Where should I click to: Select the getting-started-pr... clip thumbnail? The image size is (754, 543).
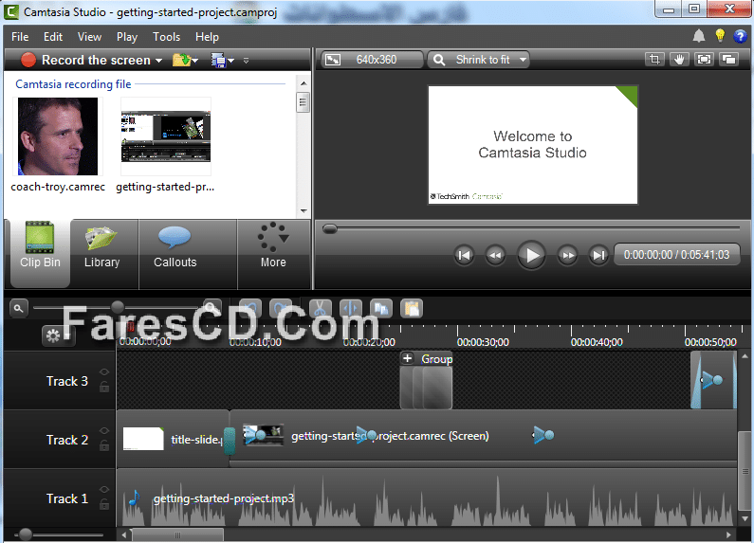(x=166, y=136)
